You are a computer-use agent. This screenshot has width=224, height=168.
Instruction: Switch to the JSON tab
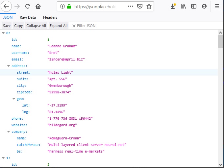[x=8, y=17]
